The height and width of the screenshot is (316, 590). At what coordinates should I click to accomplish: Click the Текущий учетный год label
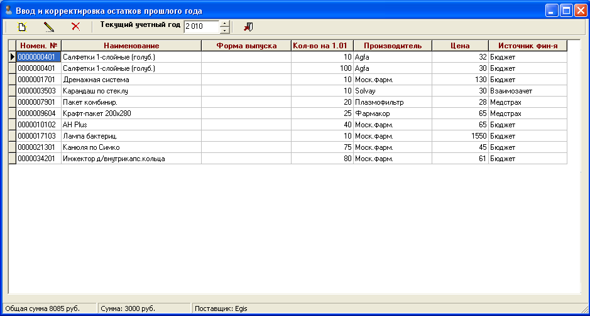140,25
